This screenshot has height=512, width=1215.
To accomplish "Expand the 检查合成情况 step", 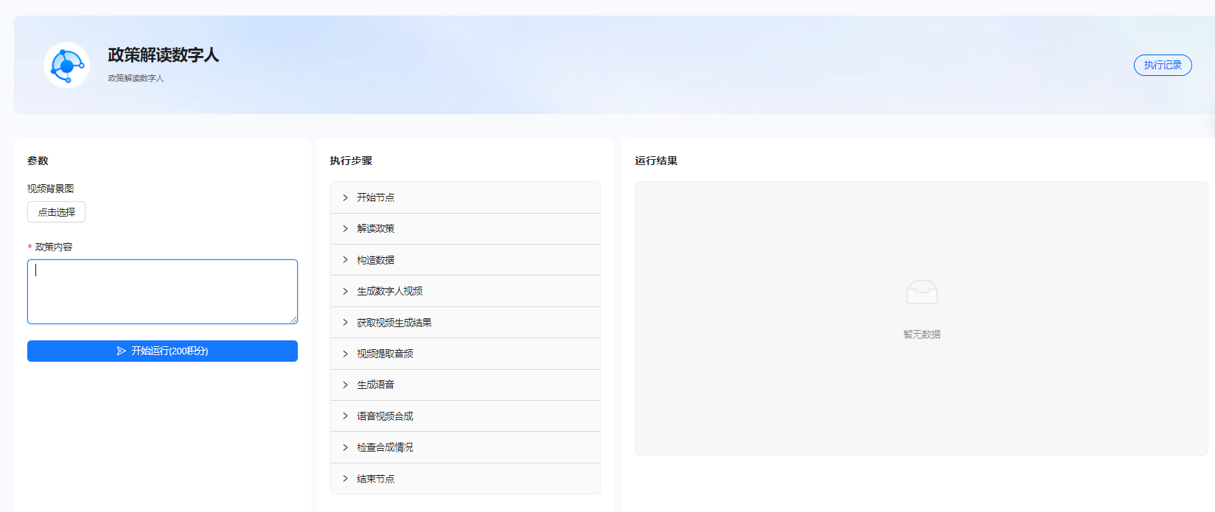I will (x=385, y=447).
